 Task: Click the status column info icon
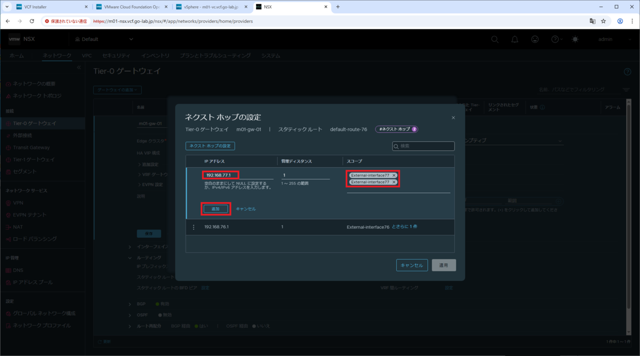pos(542,108)
